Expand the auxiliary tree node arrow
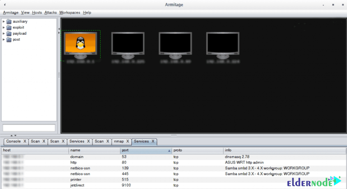 [x=4, y=22]
